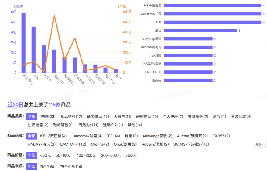Select 全部 in the 商品品类 row
This screenshot has width=267, height=171.
pyautogui.click(x=31, y=117)
